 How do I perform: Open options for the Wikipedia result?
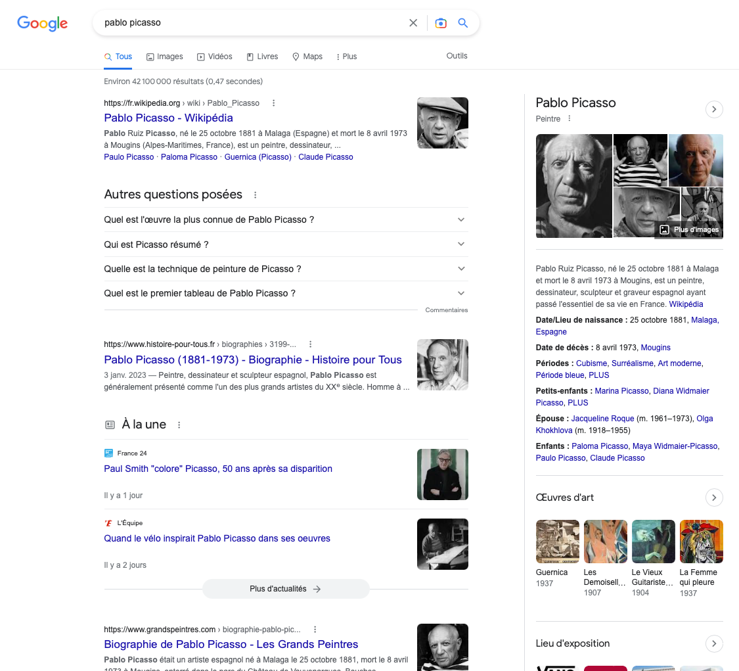coord(273,103)
